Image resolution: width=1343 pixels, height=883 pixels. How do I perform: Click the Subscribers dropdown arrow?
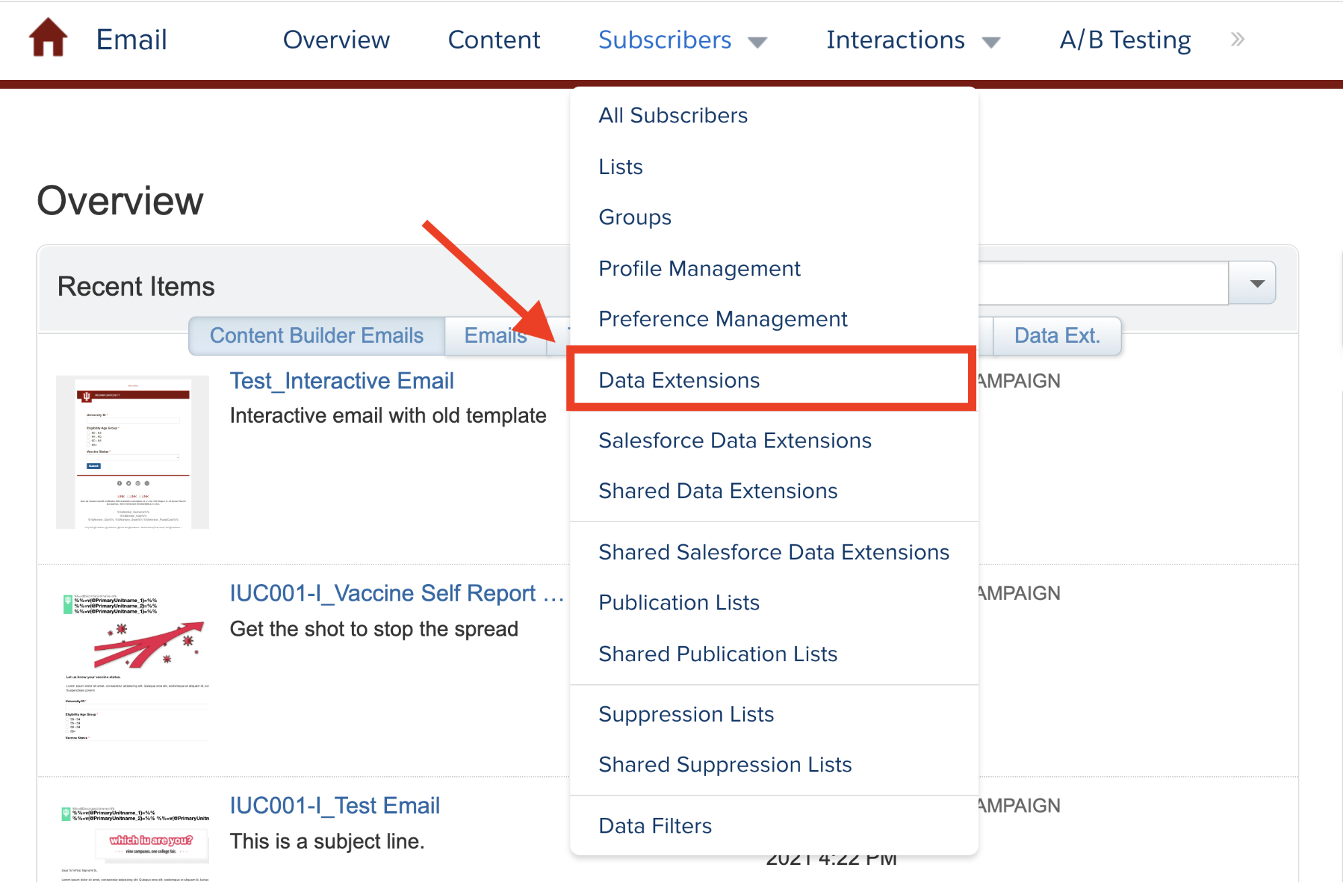point(757,42)
